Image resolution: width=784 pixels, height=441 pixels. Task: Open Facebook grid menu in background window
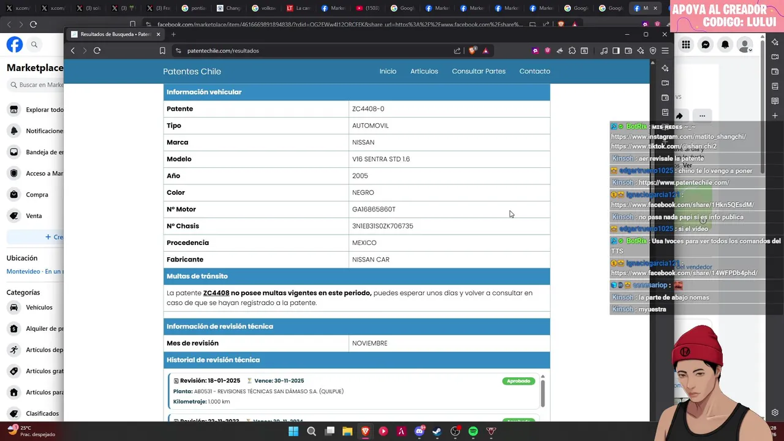(686, 45)
